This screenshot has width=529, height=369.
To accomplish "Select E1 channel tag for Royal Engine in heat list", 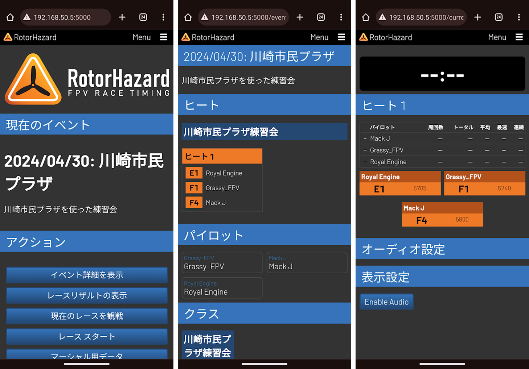I will (x=194, y=173).
